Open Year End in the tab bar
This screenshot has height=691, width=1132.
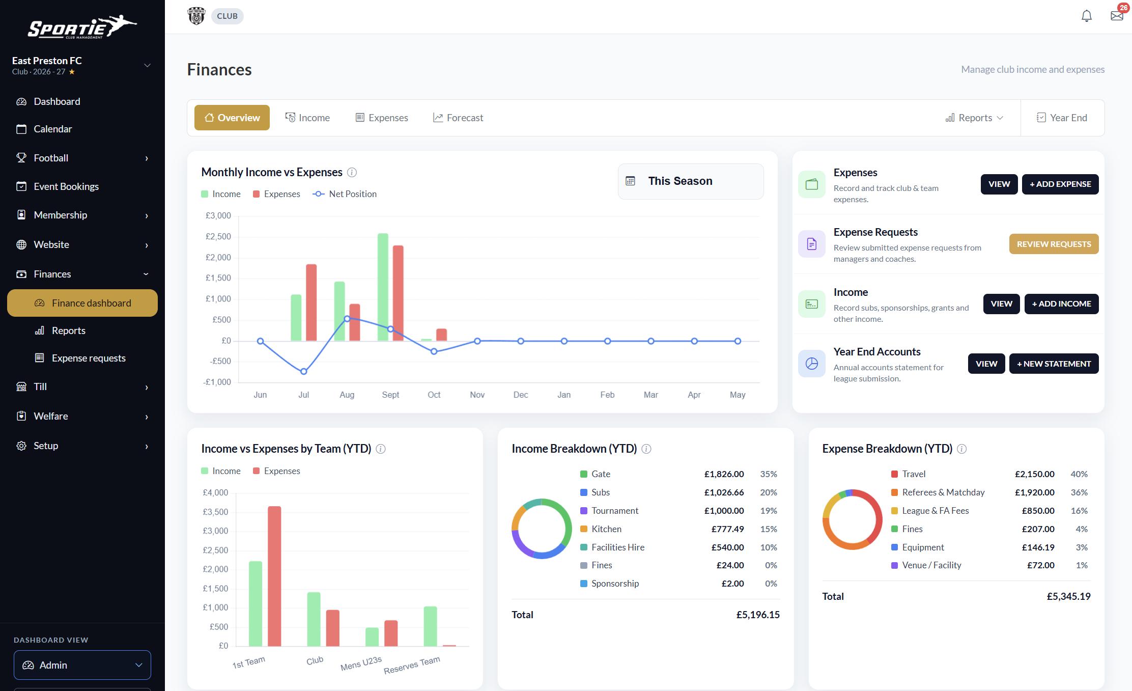[x=1062, y=118]
